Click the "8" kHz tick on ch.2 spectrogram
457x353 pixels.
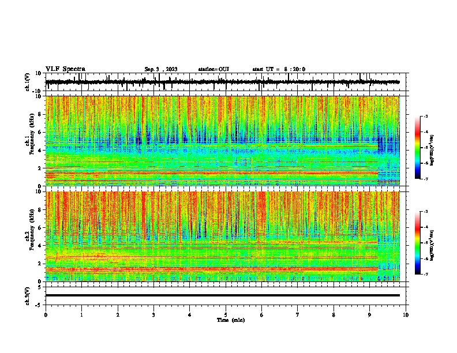41,210
